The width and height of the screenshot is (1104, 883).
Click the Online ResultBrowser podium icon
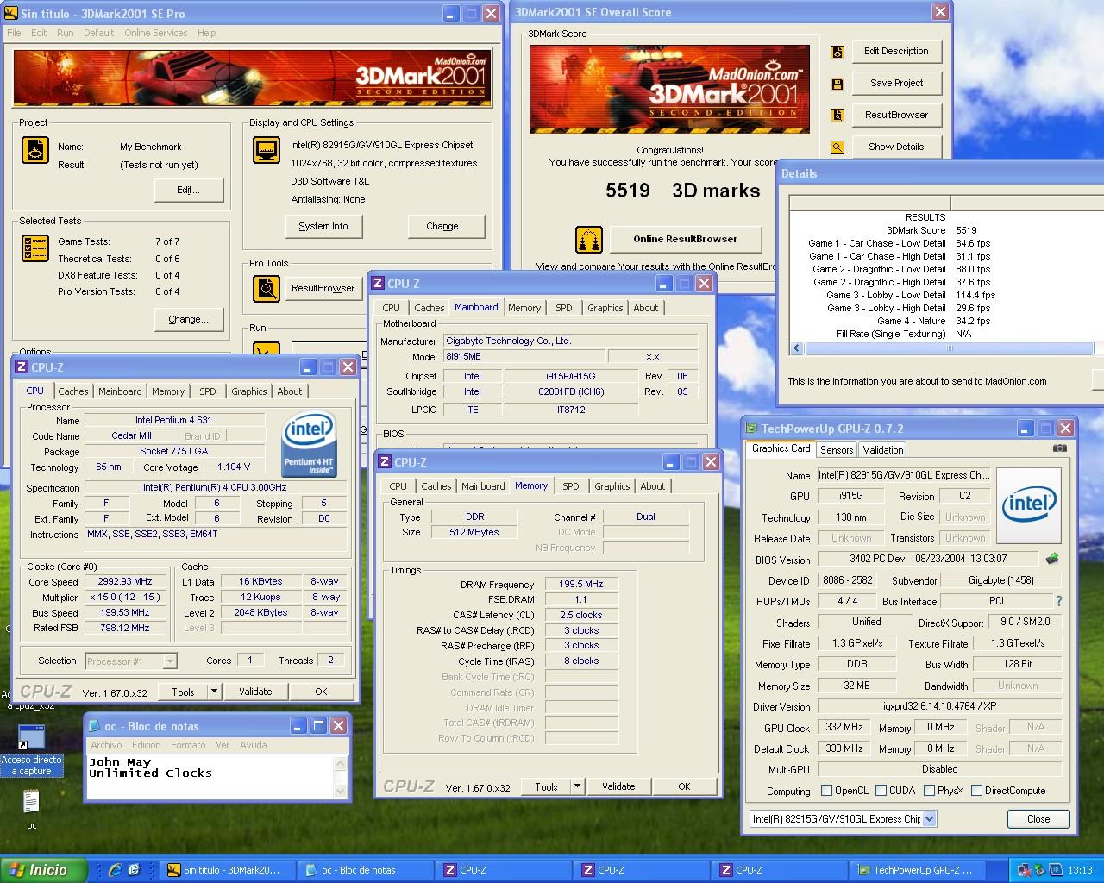(x=589, y=240)
